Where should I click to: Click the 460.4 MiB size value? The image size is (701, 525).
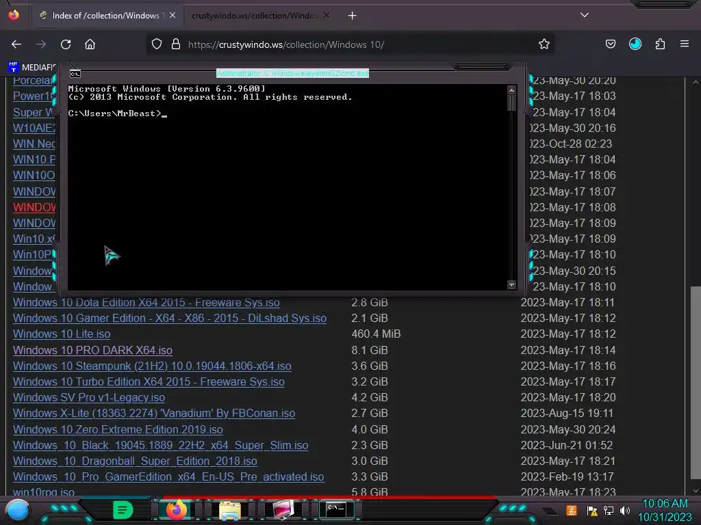[x=376, y=334]
